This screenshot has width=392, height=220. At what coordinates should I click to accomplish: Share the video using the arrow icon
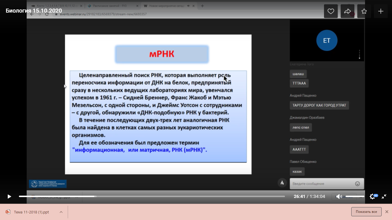tap(348, 11)
